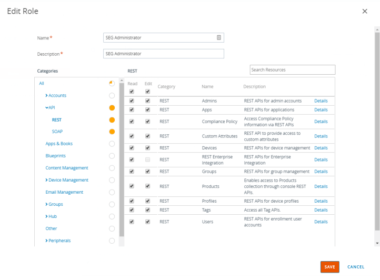The image size is (380, 280).
Task: Click the Search Resources input field
Action: [292, 69]
